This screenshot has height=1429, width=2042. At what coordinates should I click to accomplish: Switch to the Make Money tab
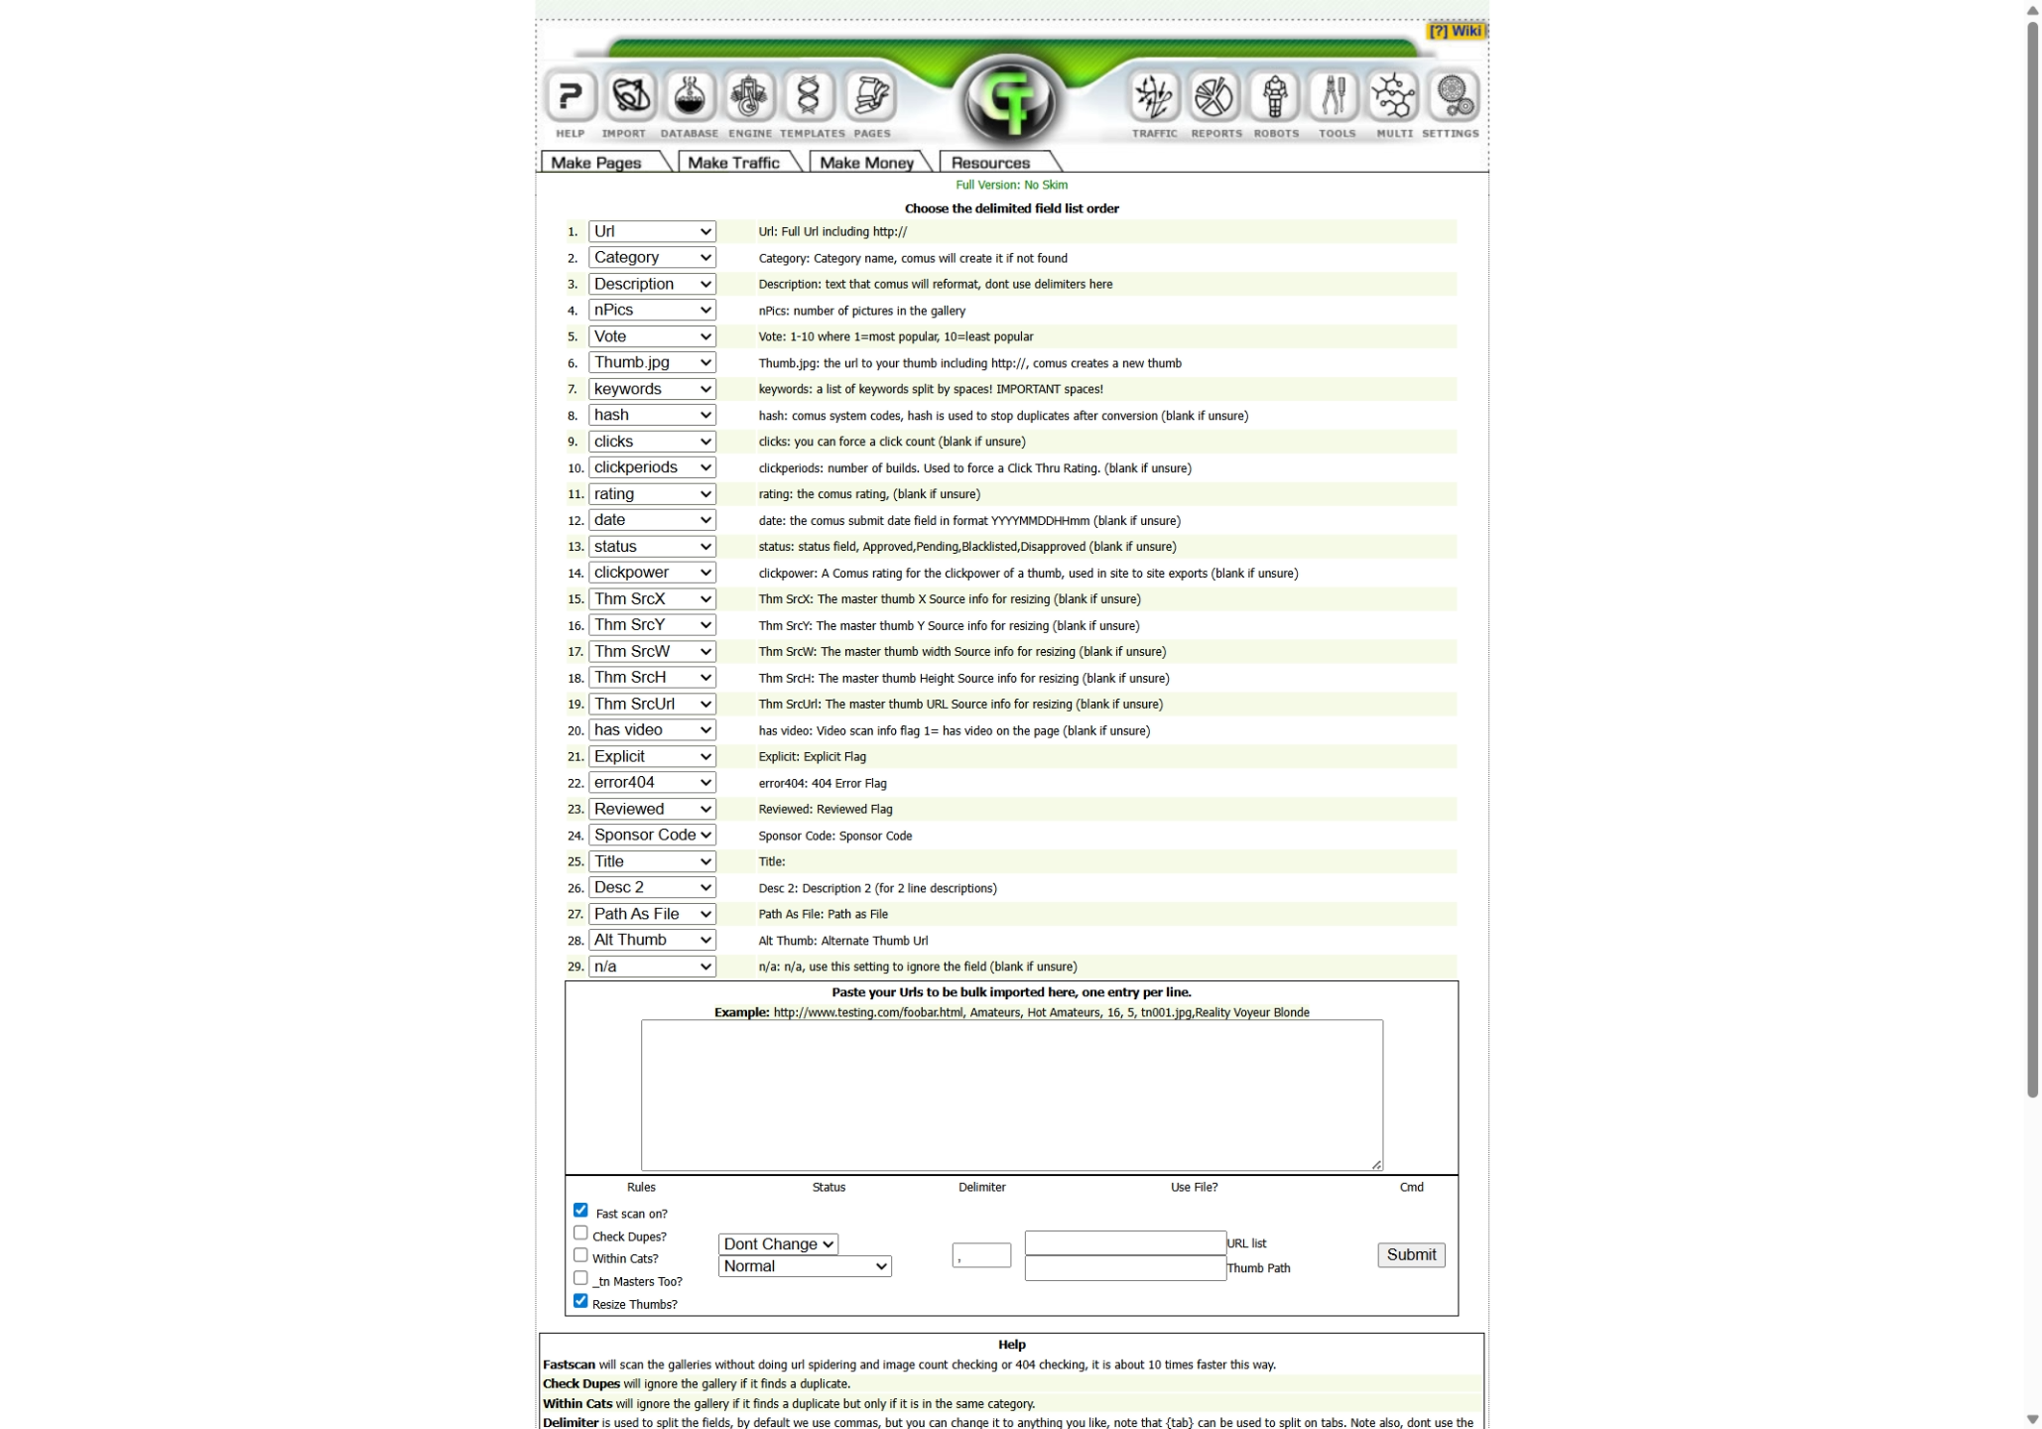point(868,162)
